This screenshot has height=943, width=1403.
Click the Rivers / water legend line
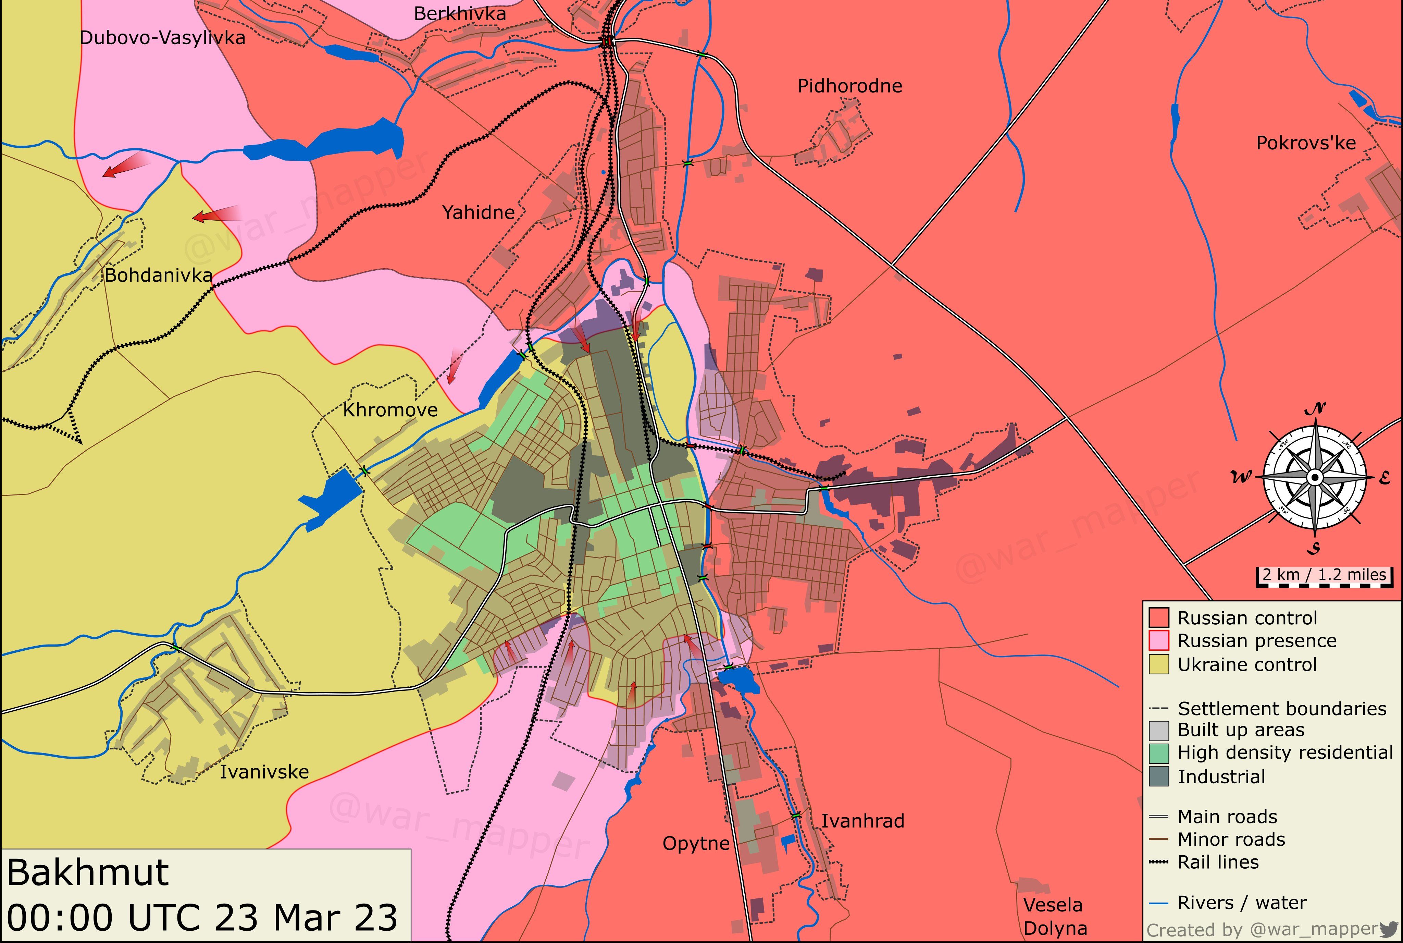click(1158, 903)
